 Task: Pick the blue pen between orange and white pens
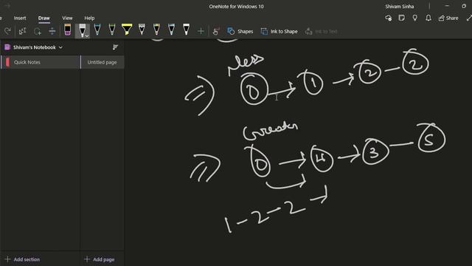[x=171, y=30]
